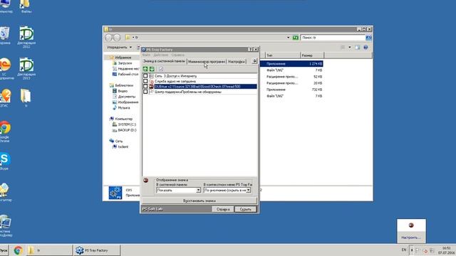Select the Корзина (Recycle Bin) desktop icon

pos(5,36)
